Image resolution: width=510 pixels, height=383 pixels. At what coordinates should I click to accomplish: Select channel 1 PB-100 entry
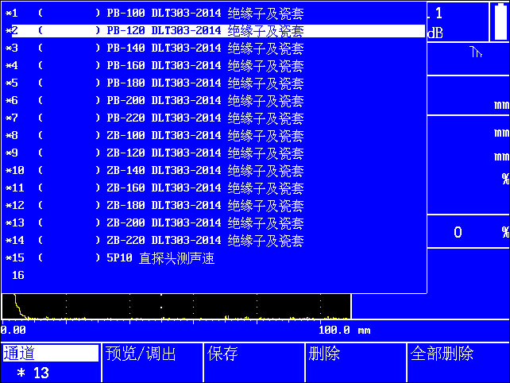point(214,14)
